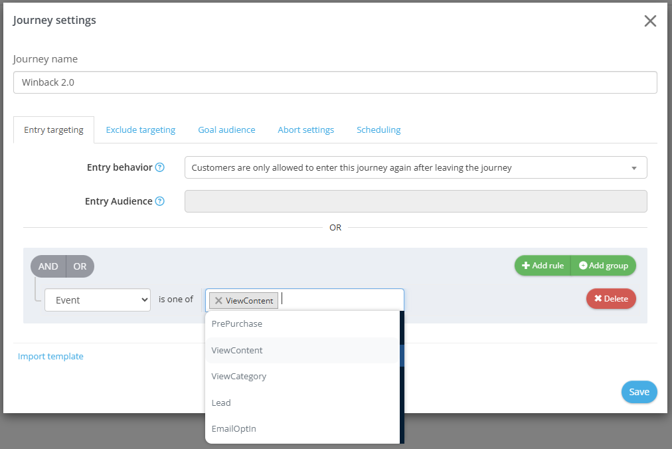
Task: Open the Goal audience tab
Action: (x=226, y=130)
